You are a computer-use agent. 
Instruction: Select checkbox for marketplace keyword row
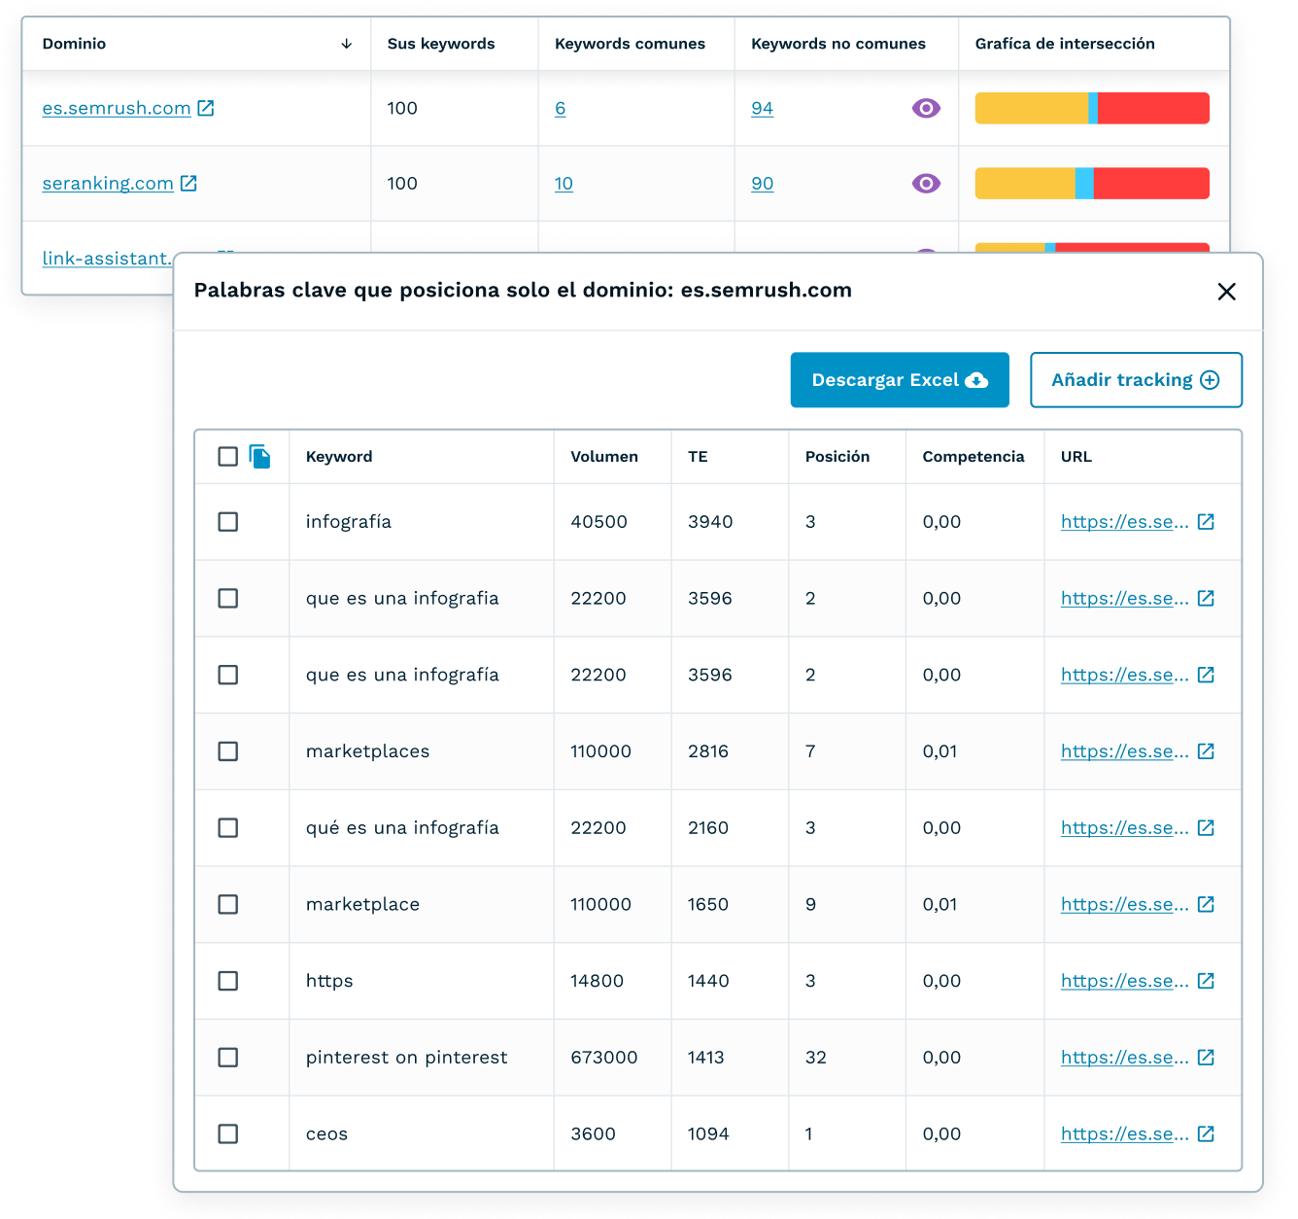pyautogui.click(x=228, y=904)
